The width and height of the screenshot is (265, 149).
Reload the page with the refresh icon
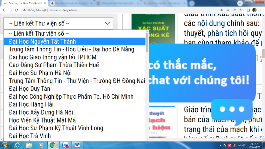17,10
